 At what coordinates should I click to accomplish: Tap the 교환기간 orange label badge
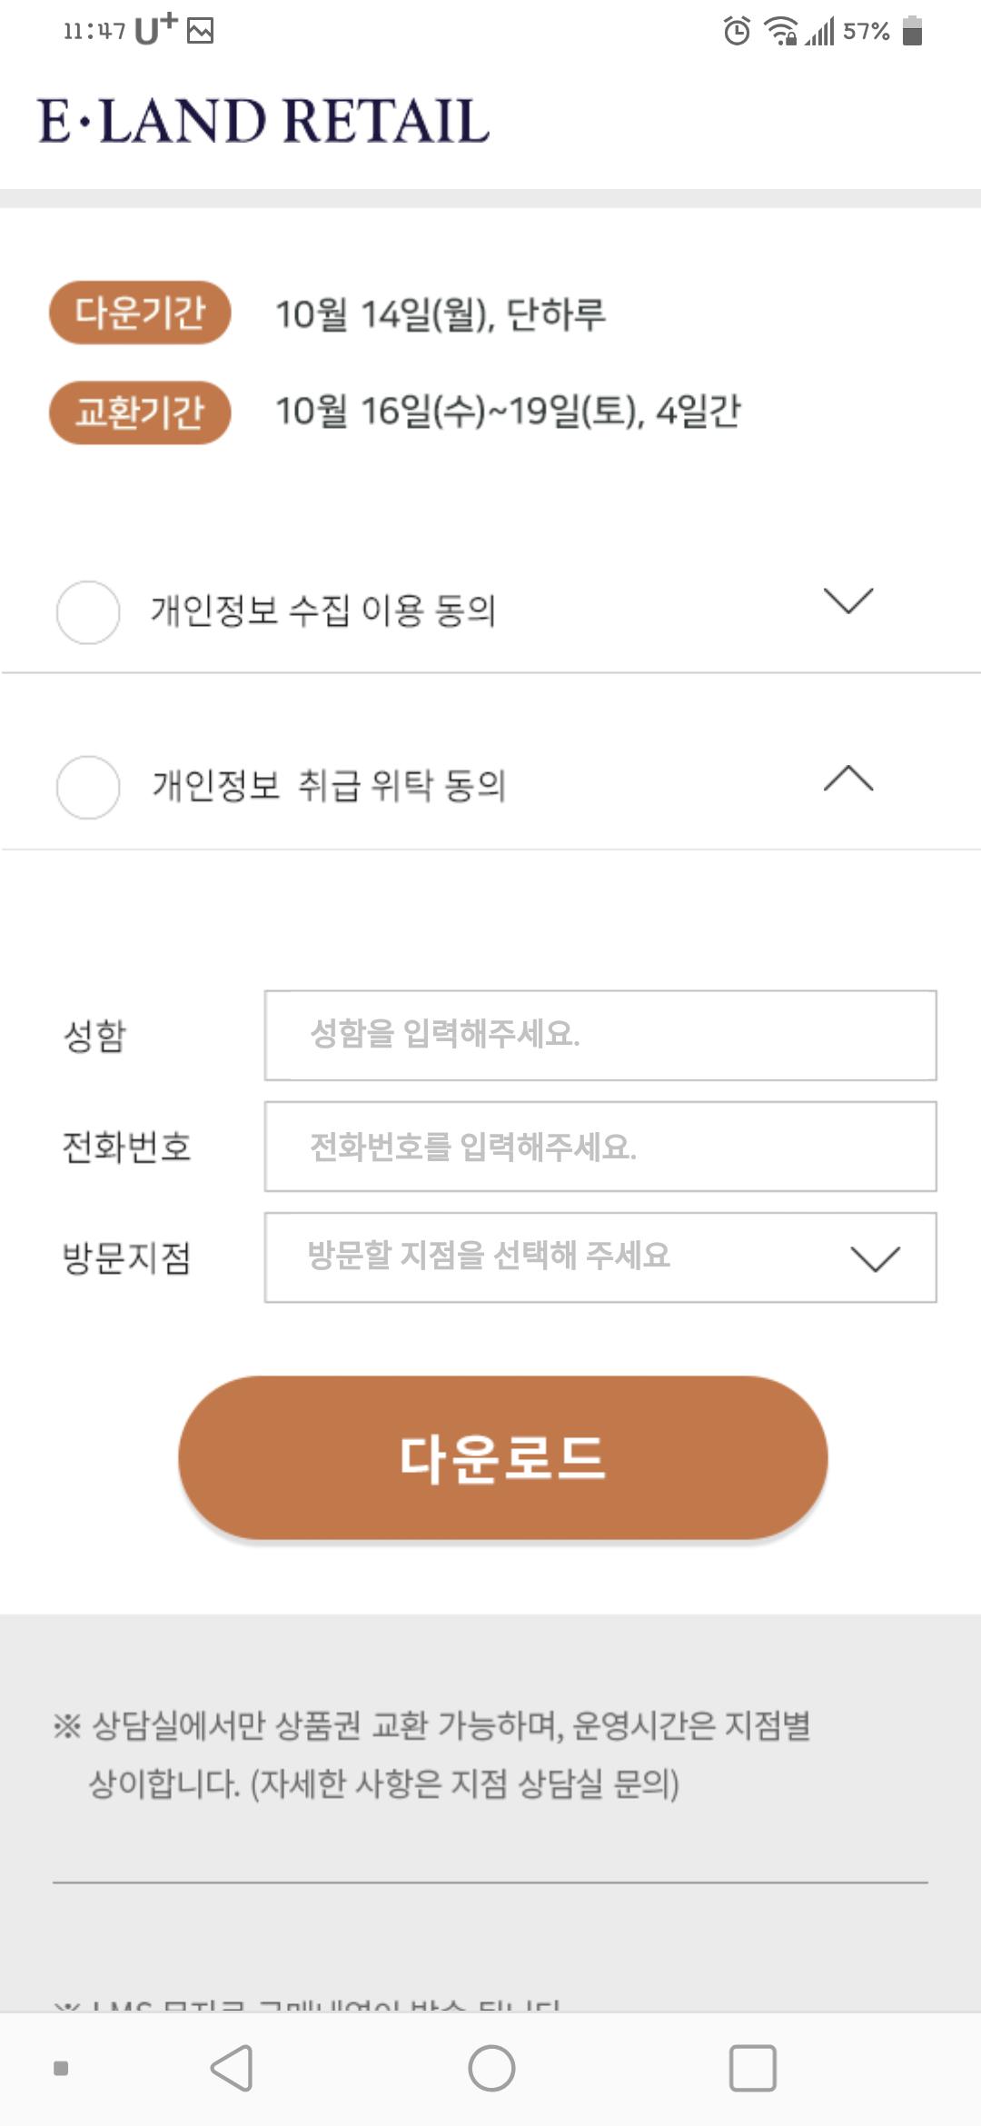pyautogui.click(x=140, y=412)
